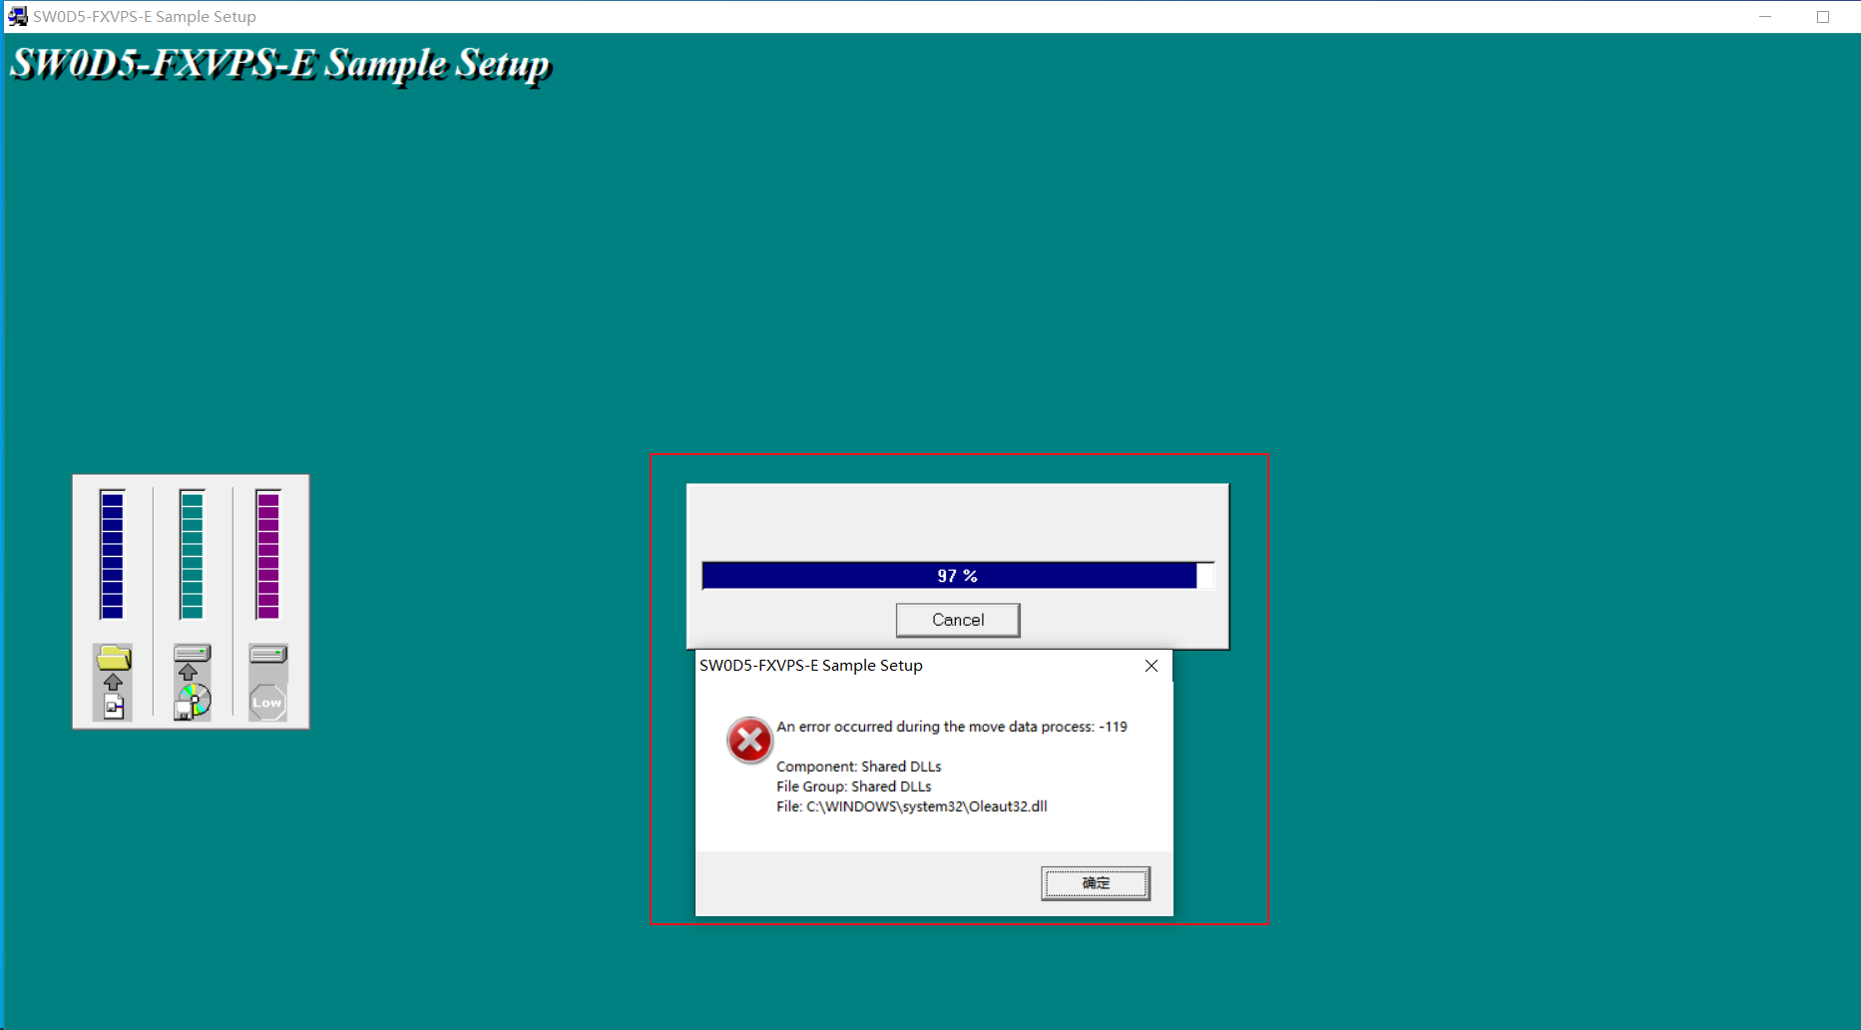1861x1030 pixels.
Task: Click the yellow folder icon
Action: tap(114, 657)
